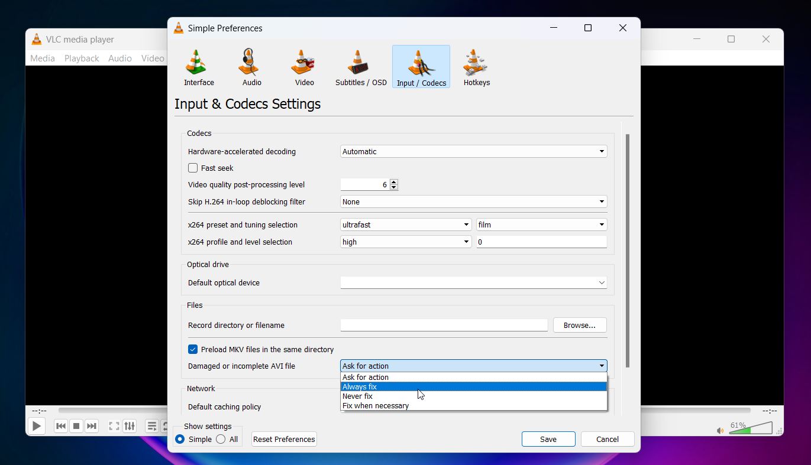Toggle fullscreen in VLC main window
This screenshot has width=811, height=465.
(x=114, y=426)
